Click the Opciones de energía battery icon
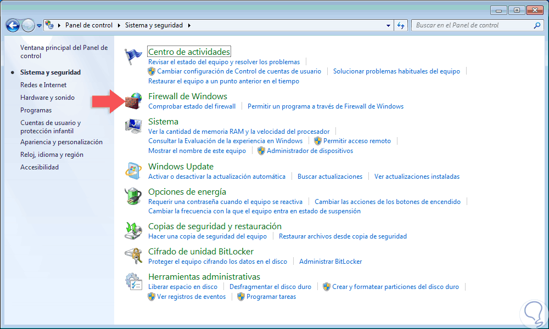The height and width of the screenshot is (329, 549). coord(133,196)
